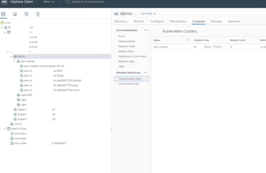Click the VMware vm logo
266x173 pixels.
(4, 2)
